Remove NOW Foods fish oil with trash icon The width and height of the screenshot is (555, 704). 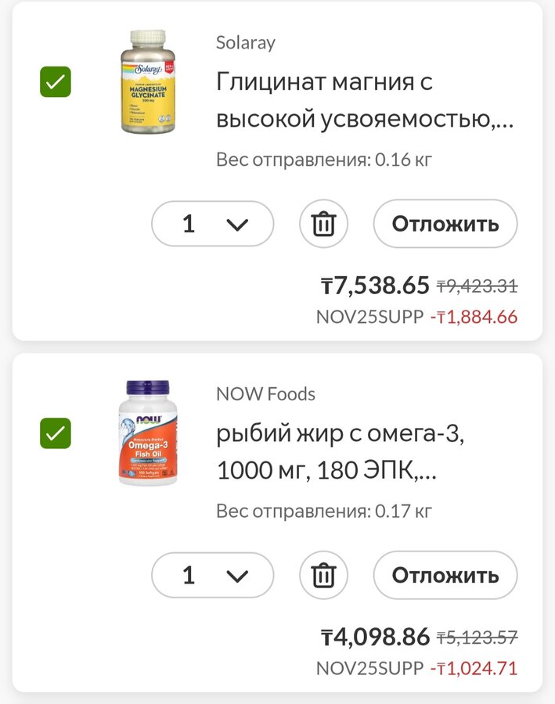click(323, 576)
